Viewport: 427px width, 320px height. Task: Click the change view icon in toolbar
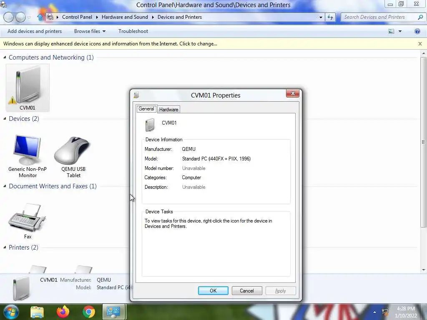pos(391,31)
